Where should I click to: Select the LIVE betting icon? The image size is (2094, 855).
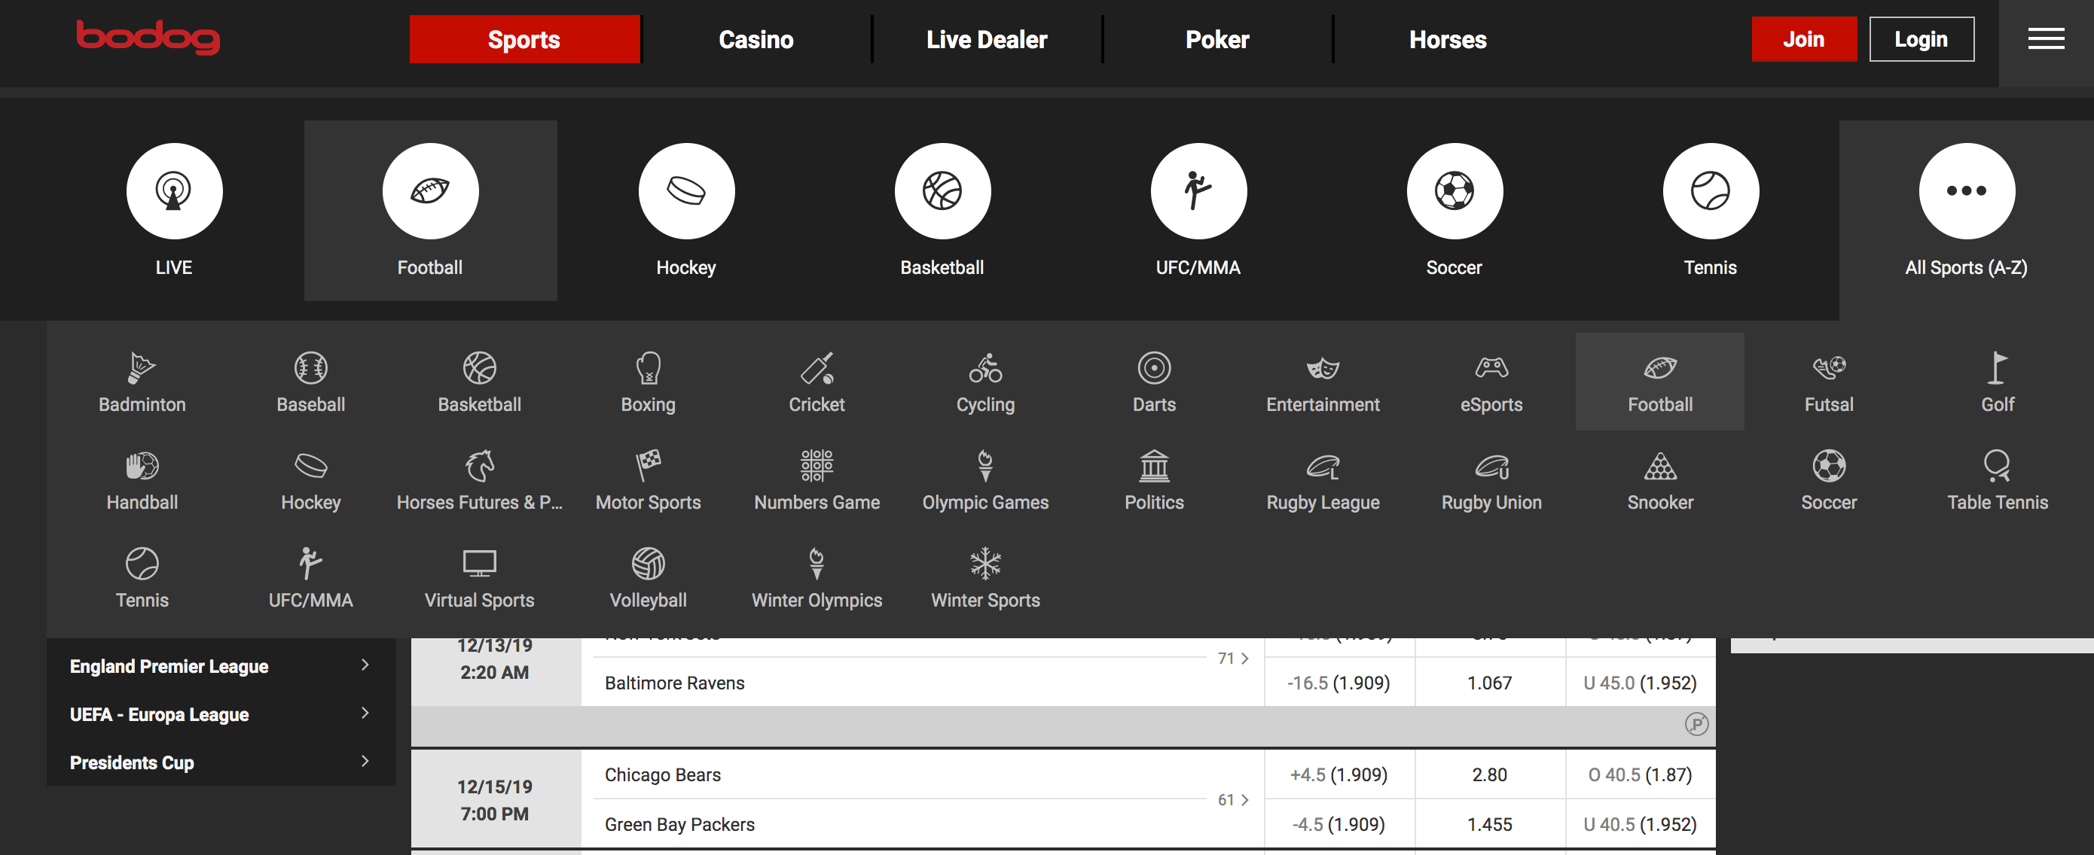pos(174,191)
